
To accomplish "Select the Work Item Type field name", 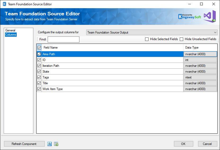I will (x=52, y=89).
